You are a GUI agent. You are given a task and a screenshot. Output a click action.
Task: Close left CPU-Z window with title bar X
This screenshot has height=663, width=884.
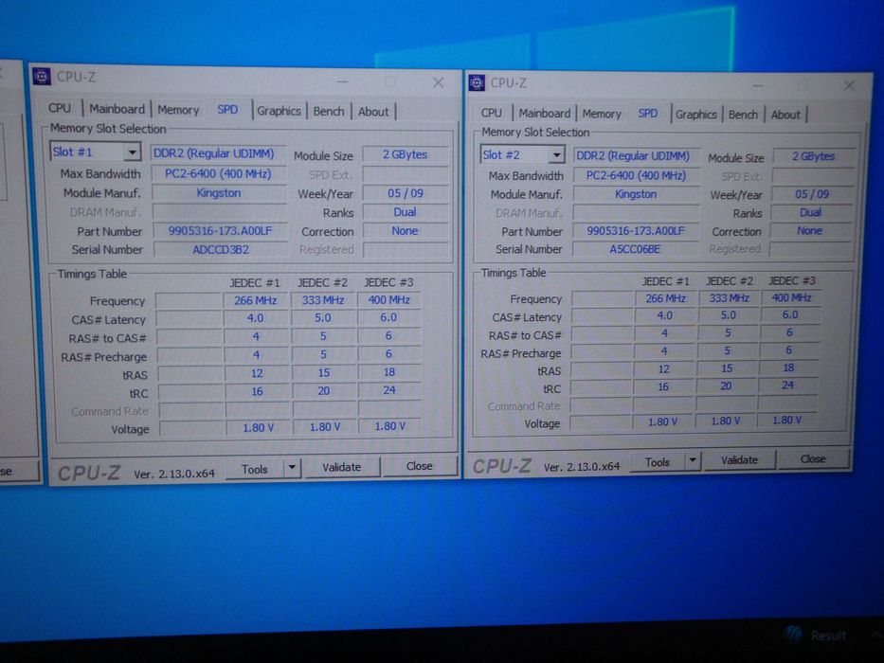(x=438, y=83)
